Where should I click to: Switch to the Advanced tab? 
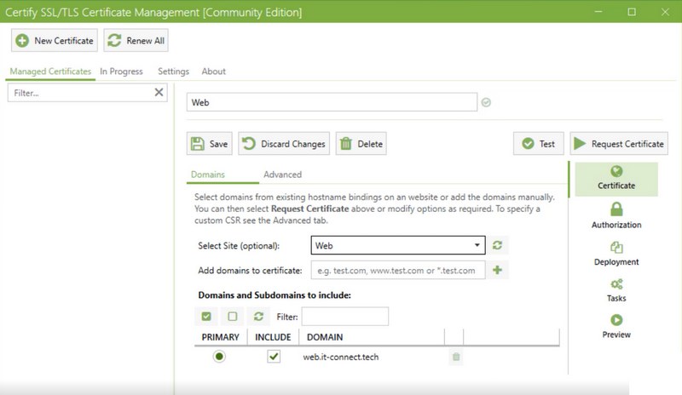click(282, 175)
